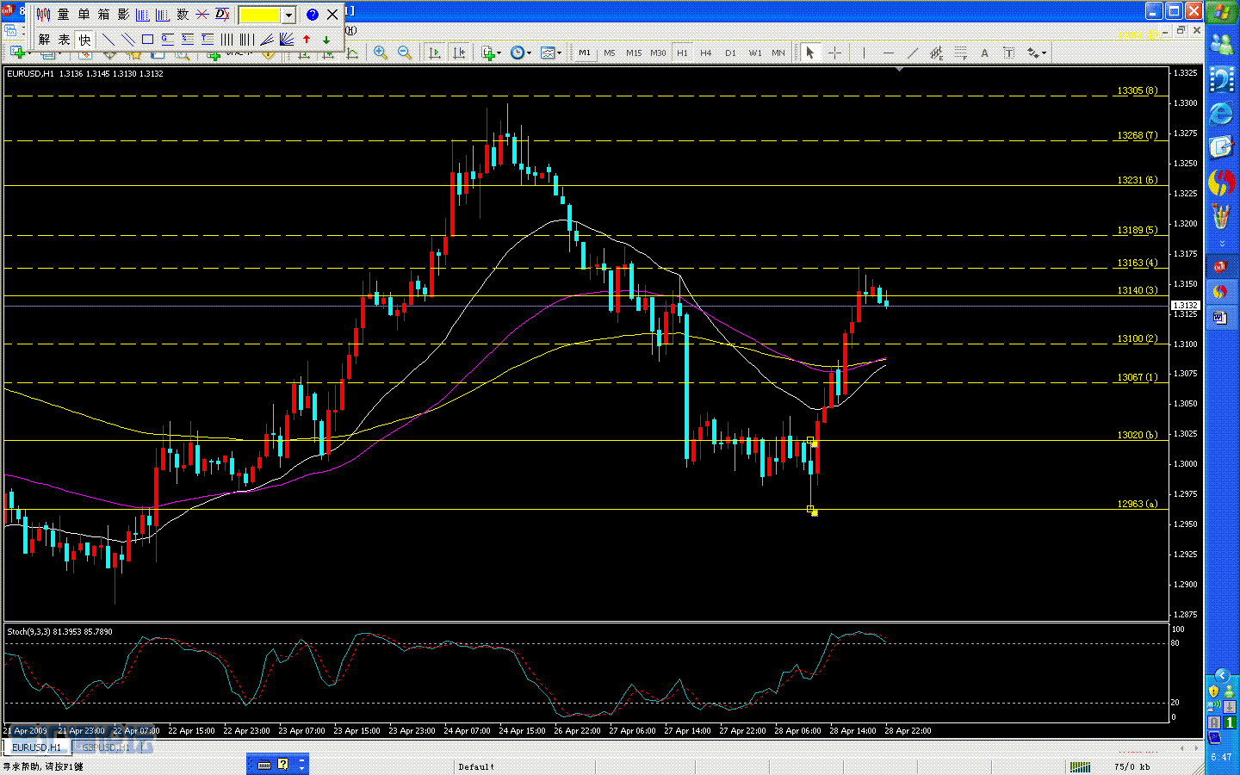Viewport: 1240px width, 775px height.
Task: Switch to GBPUSD,H1 chart tab
Action: [x=107, y=747]
